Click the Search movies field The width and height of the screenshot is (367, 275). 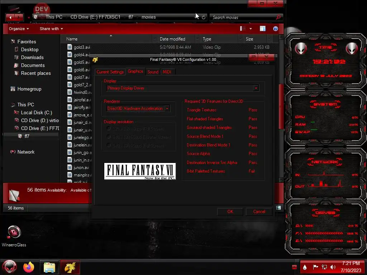coord(243,17)
